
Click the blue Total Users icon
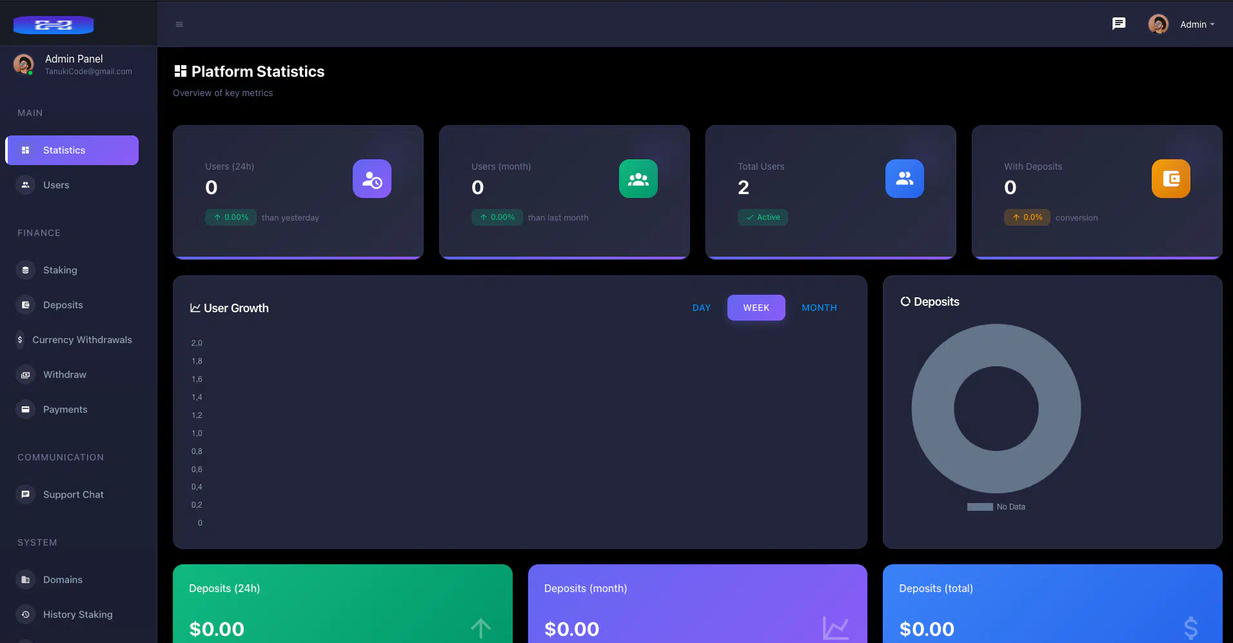(x=904, y=179)
